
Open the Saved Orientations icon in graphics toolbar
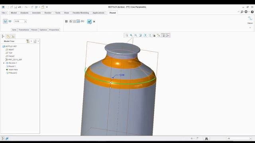149,35
